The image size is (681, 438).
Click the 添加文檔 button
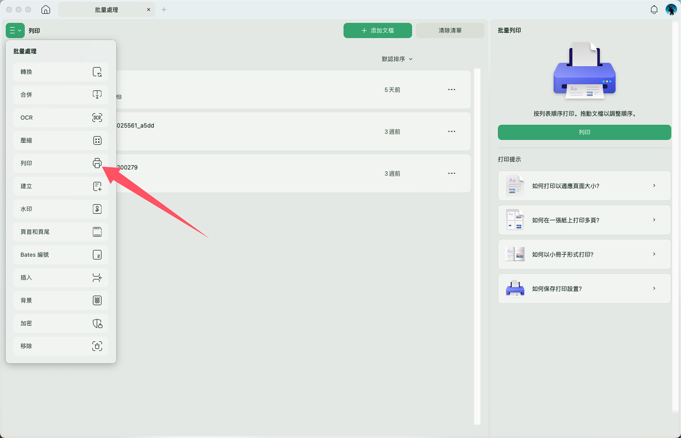tap(378, 30)
